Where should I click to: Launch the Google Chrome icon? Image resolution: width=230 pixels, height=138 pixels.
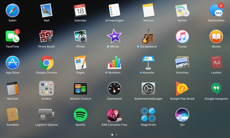click(x=46, y=63)
